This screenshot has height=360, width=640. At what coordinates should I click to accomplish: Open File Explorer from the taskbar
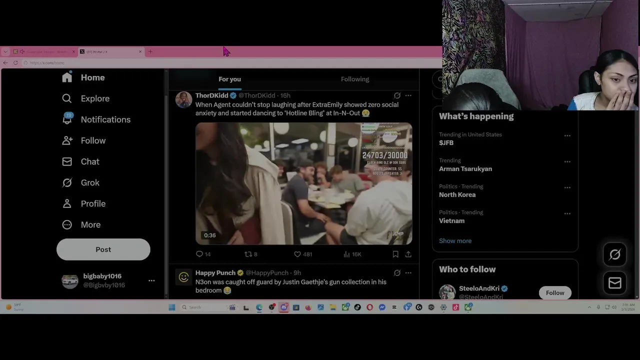pos(333,307)
